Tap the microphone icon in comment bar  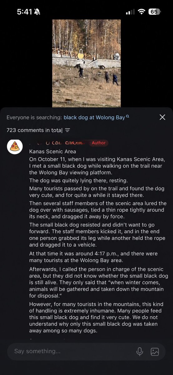[x=140, y=352]
